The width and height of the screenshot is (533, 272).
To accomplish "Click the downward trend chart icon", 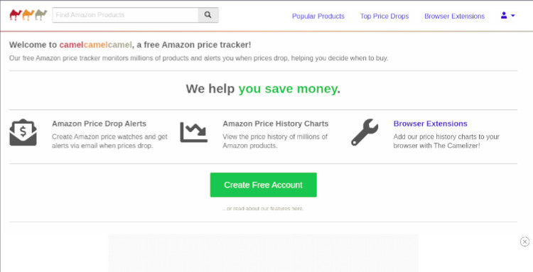I will tap(193, 132).
